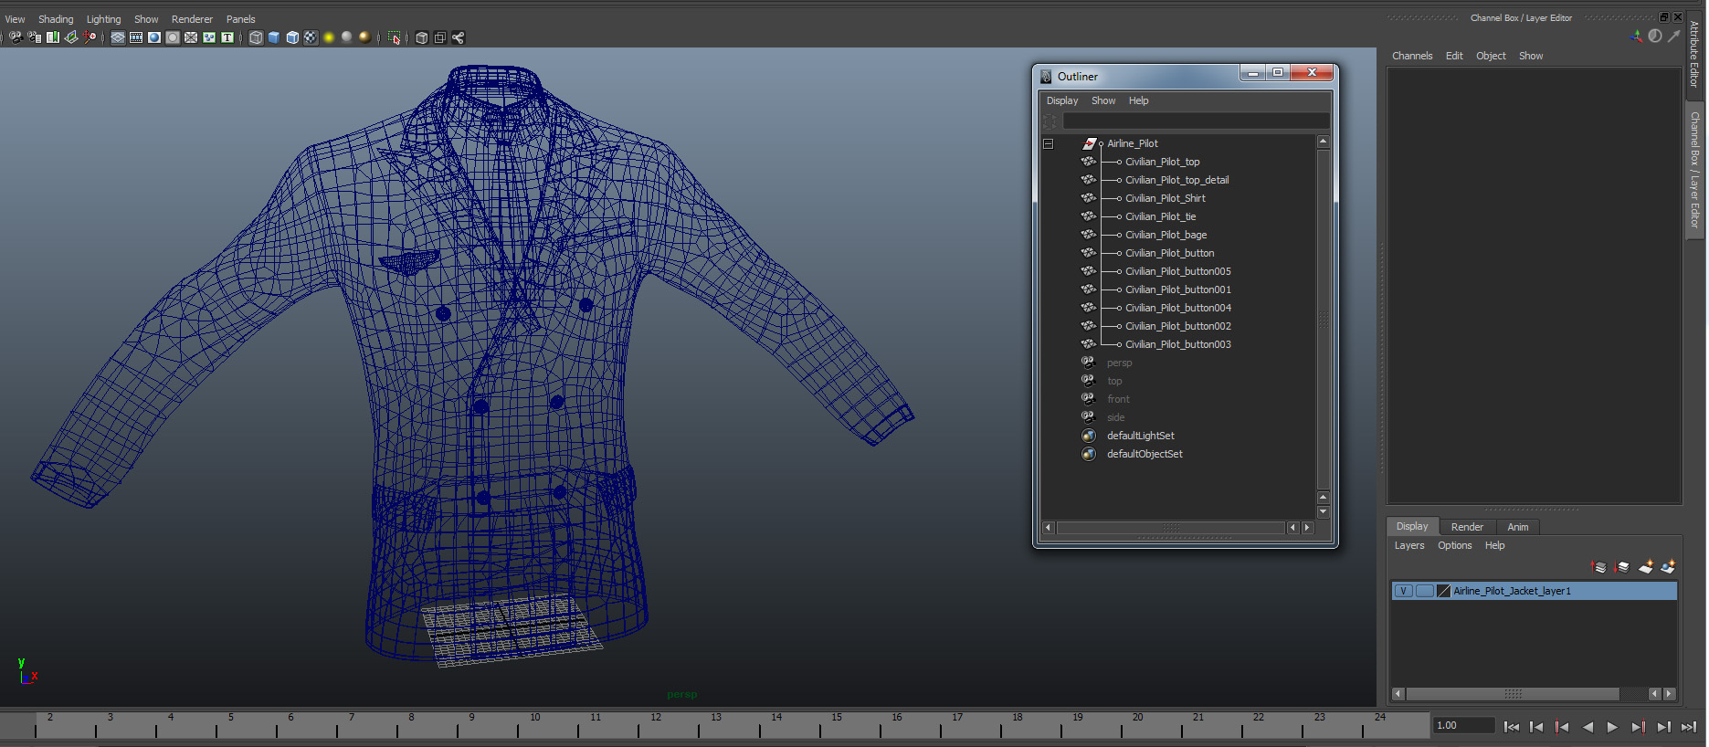Viewport: 1709px width, 747px height.
Task: Open the Outliner Show menu
Action: (1103, 100)
